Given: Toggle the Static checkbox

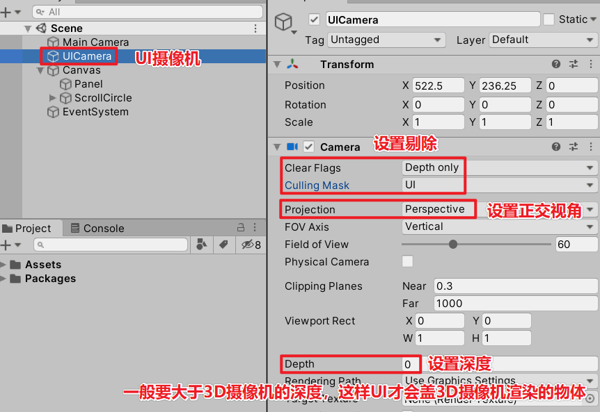Looking at the screenshot, I should tap(548, 19).
